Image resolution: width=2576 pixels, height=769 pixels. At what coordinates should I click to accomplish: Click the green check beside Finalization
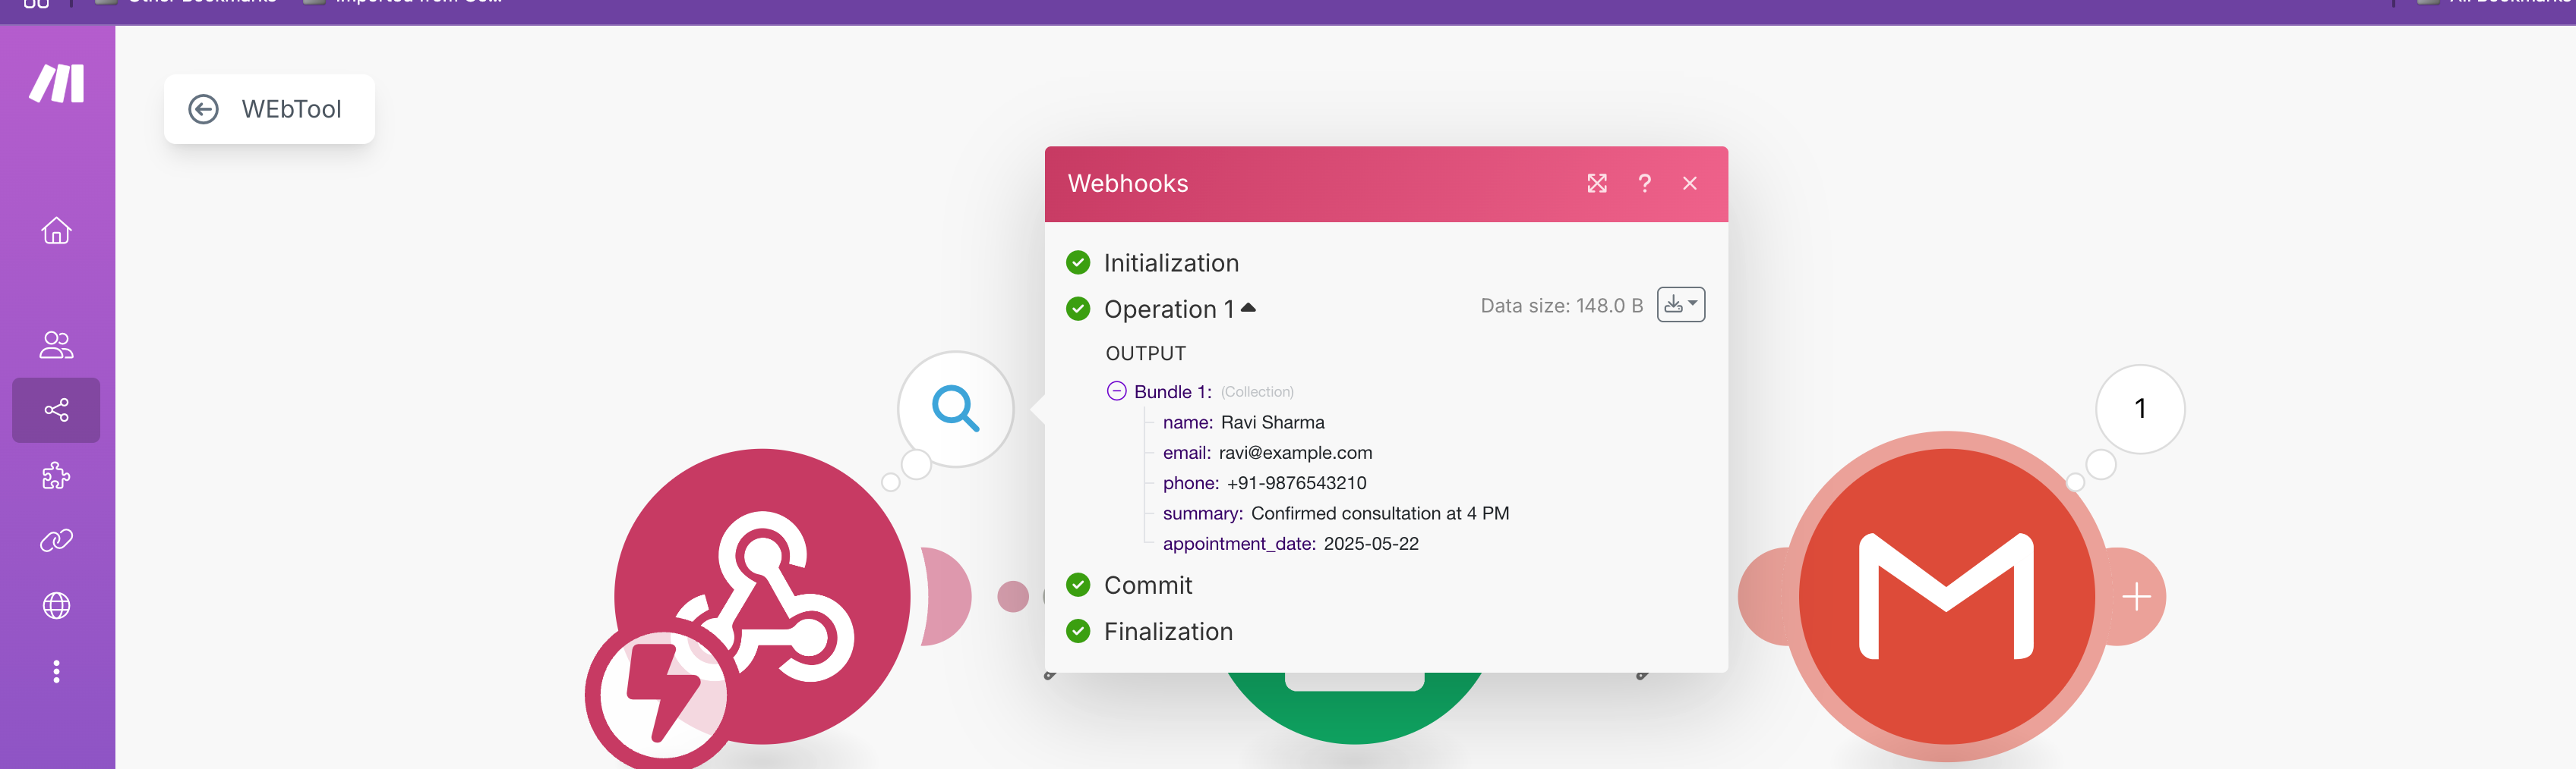[1078, 631]
